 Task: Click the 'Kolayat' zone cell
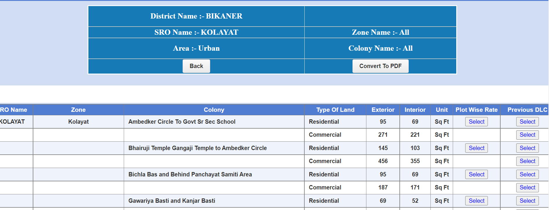pyautogui.click(x=78, y=122)
